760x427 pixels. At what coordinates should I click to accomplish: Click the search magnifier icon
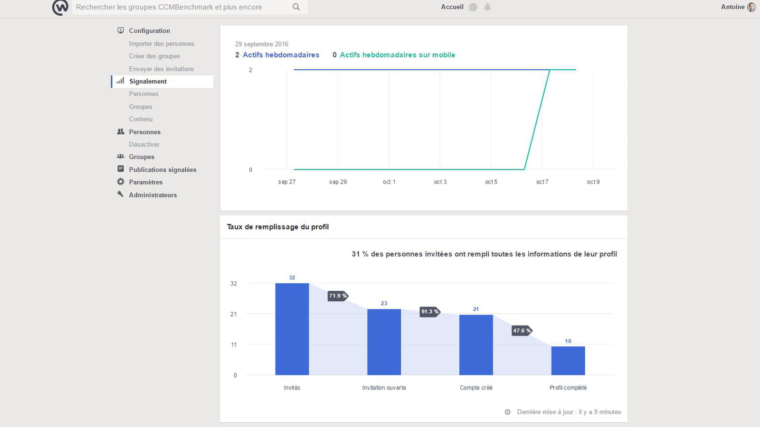tap(296, 7)
